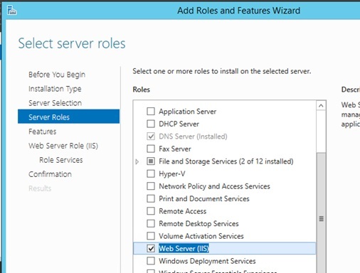Open Web Server Role (IIS) step
Screen dimensions: 360x273
63,146
